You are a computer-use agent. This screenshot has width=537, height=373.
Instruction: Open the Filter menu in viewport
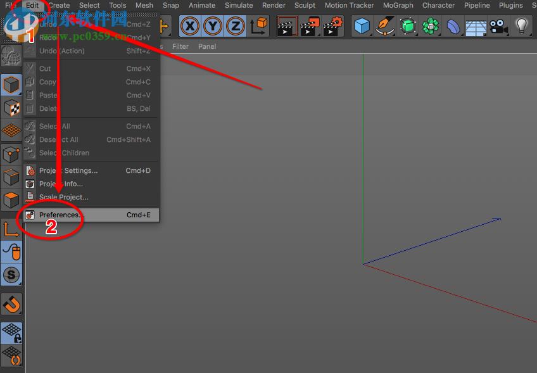click(x=180, y=47)
